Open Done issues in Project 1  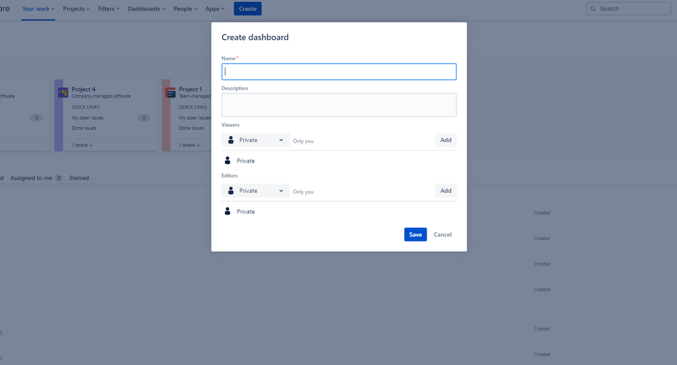192,128
